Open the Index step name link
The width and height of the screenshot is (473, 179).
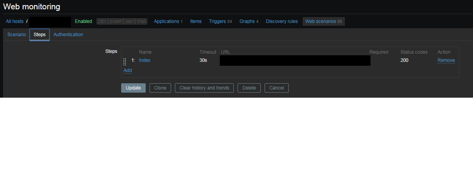[145, 60]
